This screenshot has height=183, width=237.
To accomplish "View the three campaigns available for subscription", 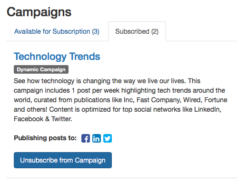I will pyautogui.click(x=57, y=31).
